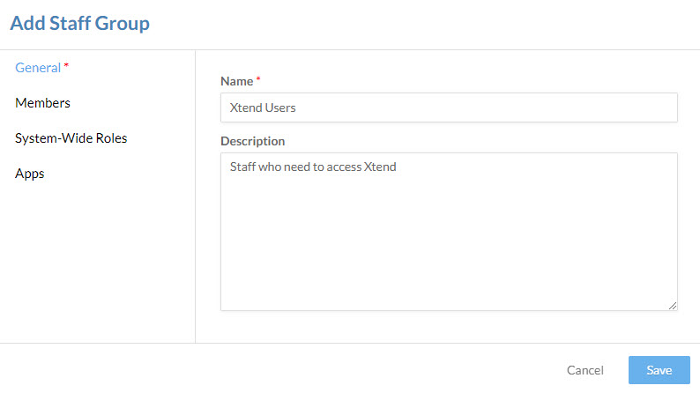The height and width of the screenshot is (393, 700).
Task: Click the Name field label
Action: 237,81
